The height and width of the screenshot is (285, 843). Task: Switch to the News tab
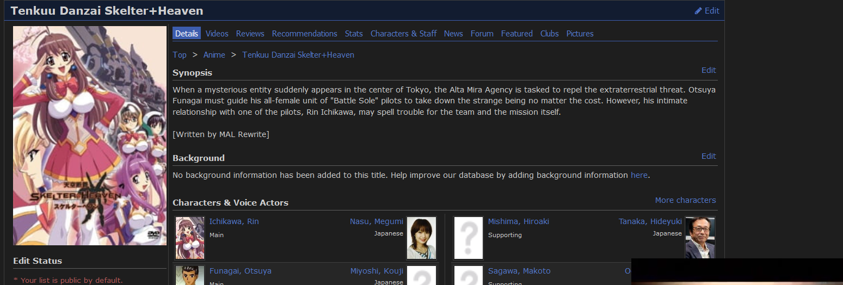(453, 34)
